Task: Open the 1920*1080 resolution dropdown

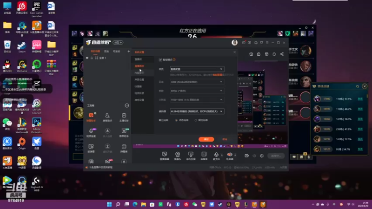Action: [197, 100]
